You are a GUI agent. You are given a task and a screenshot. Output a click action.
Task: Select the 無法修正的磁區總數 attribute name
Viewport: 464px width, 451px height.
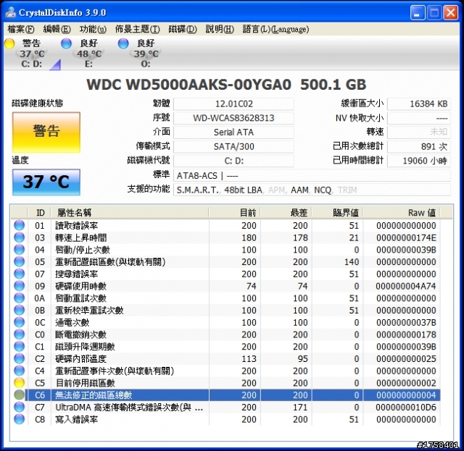point(94,395)
